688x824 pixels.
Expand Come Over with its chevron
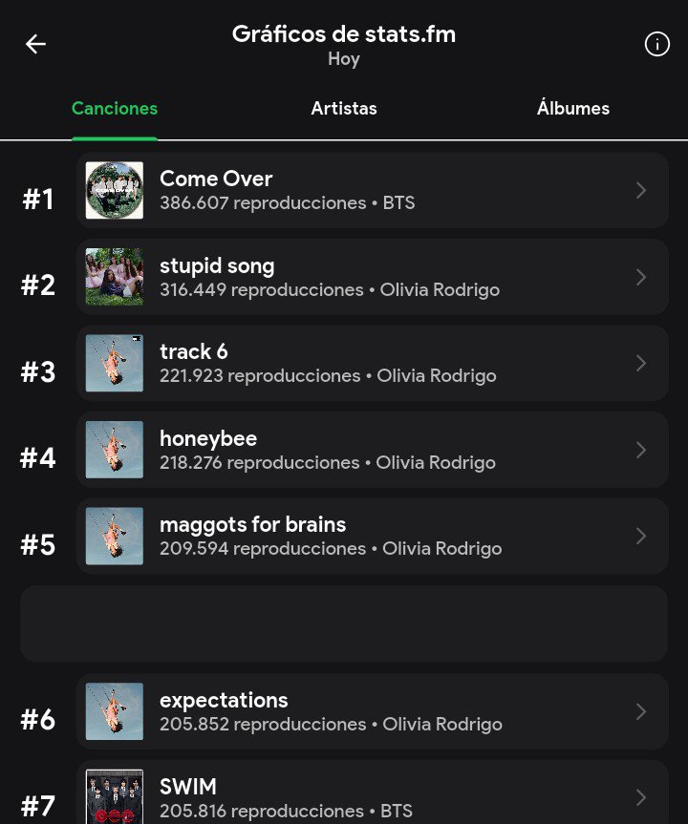pos(640,190)
